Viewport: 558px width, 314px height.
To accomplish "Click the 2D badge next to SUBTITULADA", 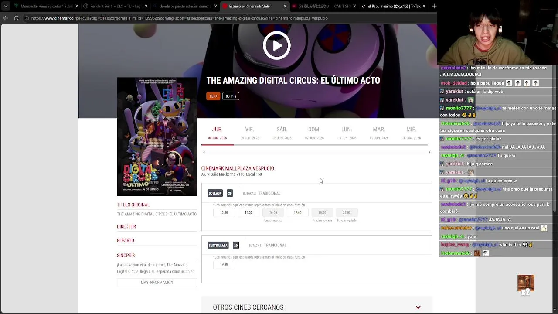I will point(236,245).
